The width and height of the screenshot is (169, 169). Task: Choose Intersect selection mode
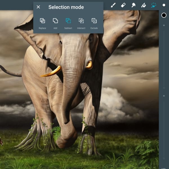click(81, 23)
